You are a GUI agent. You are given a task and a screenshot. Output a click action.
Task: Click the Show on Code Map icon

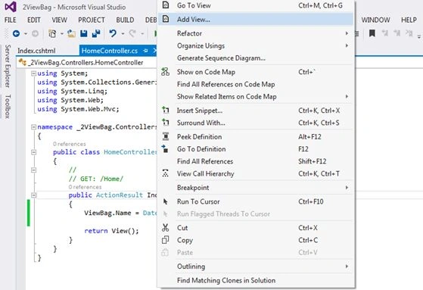pos(166,72)
